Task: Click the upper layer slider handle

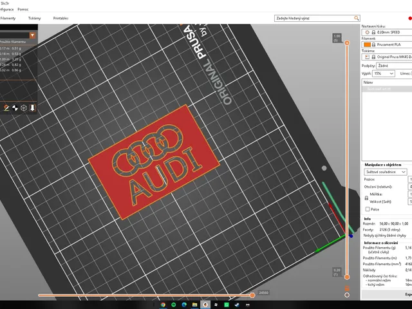Action: pos(347,43)
